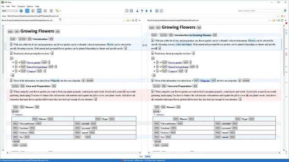
Task: Open the right file browse options arrow
Action: (x=276, y=21)
